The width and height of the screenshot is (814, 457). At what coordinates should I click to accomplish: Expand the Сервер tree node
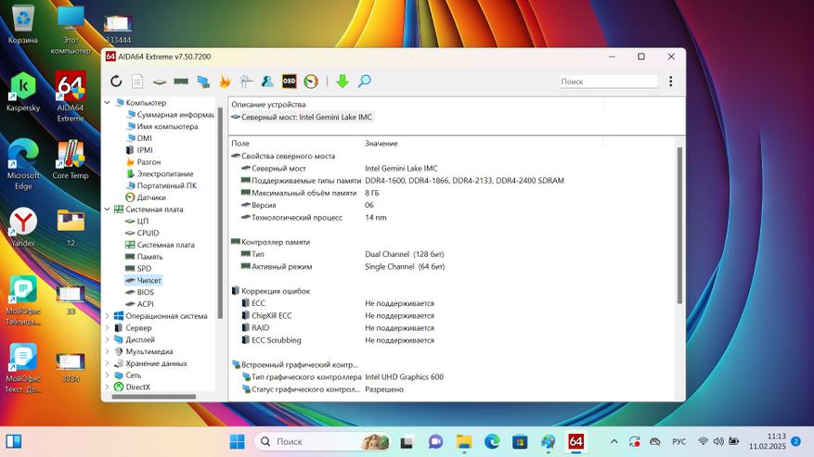(x=108, y=328)
